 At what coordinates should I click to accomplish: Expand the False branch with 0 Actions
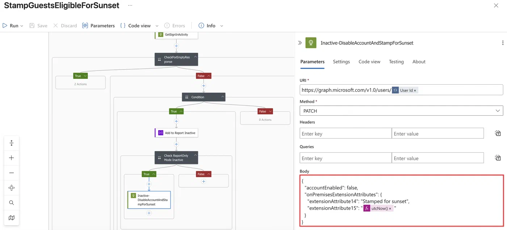[x=270, y=111]
